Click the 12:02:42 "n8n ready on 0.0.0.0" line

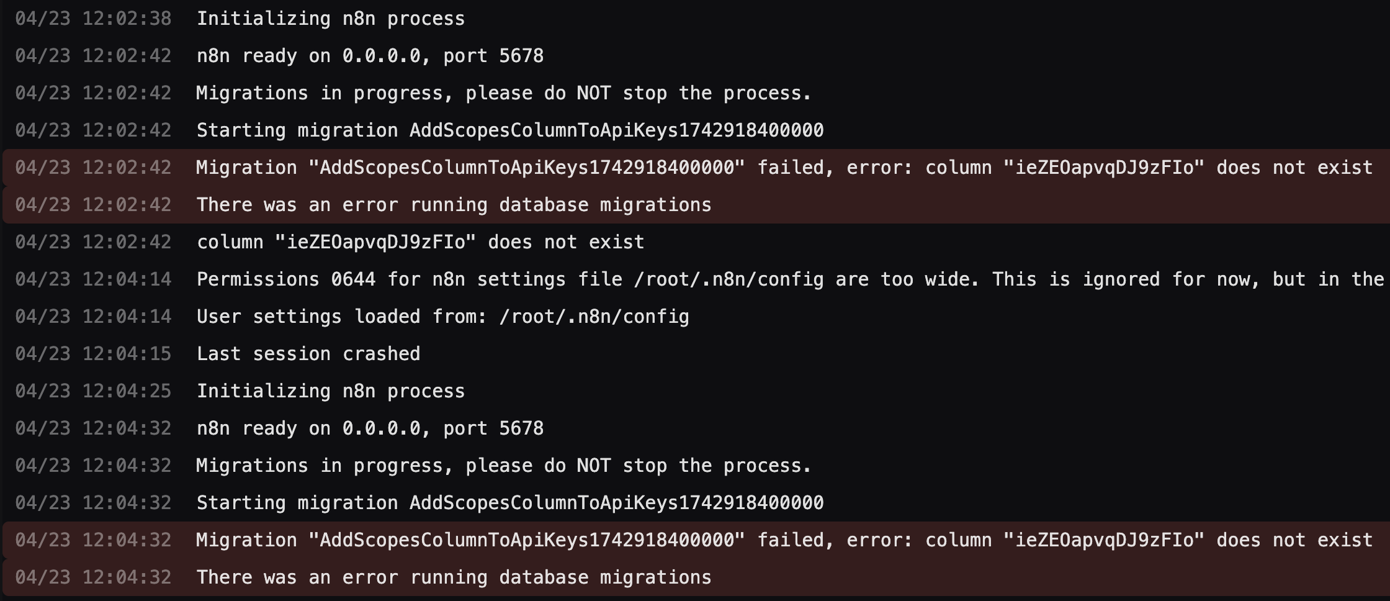(695, 56)
